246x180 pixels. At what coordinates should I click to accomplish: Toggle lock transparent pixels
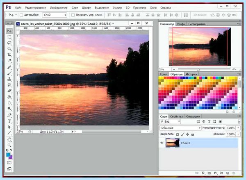click(177, 134)
